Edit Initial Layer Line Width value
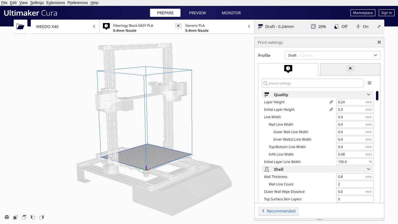 pyautogui.click(x=355, y=162)
